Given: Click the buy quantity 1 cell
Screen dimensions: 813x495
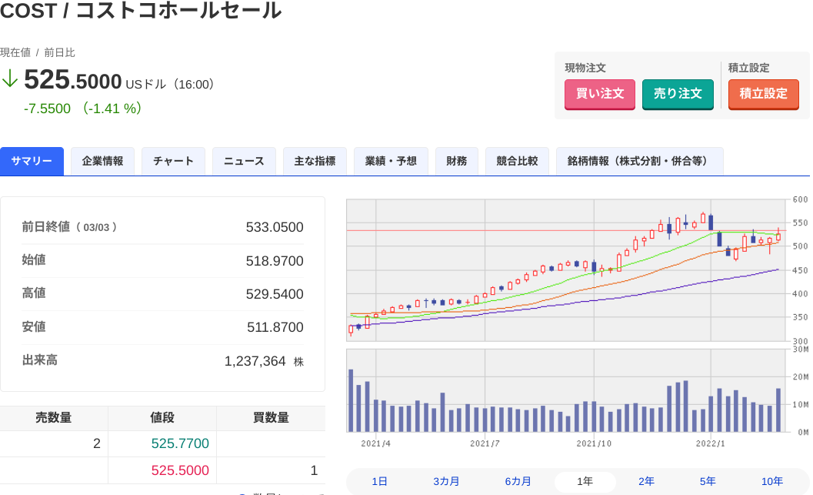Looking at the screenshot, I should [x=271, y=470].
